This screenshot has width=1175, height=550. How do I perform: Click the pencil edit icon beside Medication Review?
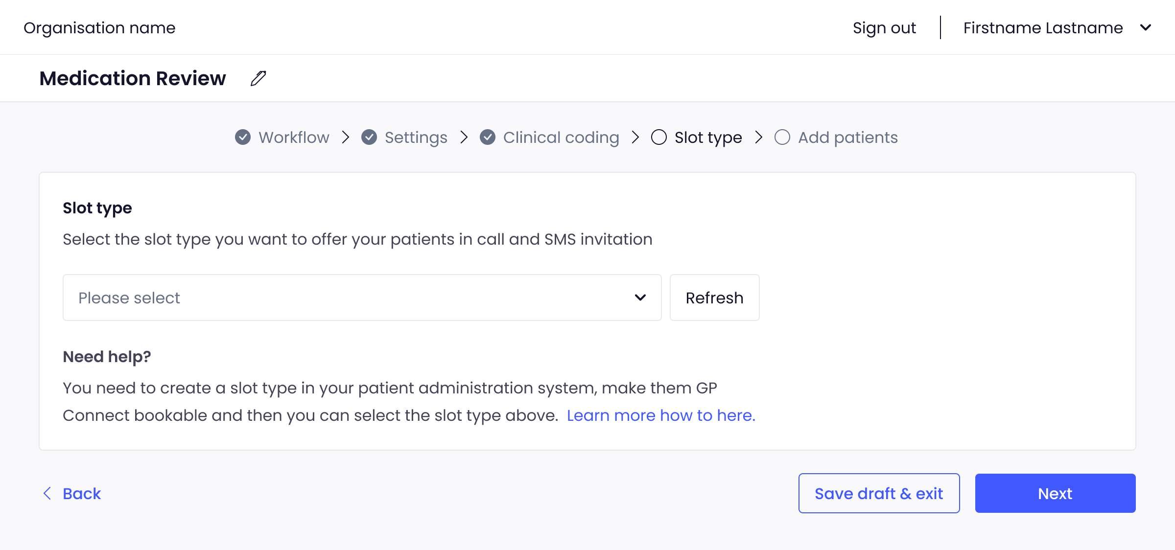click(258, 78)
